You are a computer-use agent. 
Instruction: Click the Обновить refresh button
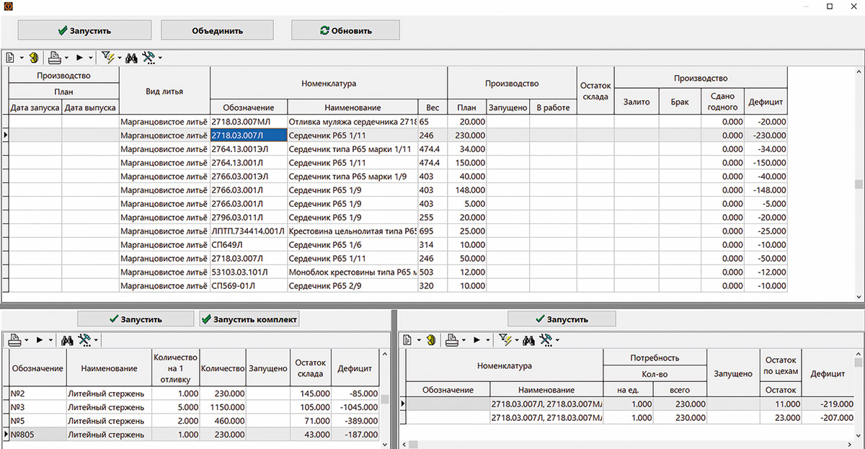click(x=345, y=30)
